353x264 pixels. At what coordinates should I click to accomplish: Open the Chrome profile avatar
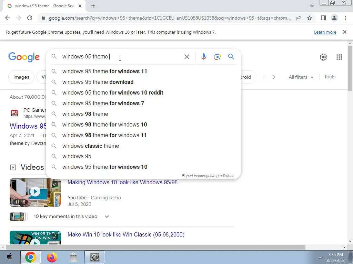[x=334, y=18]
